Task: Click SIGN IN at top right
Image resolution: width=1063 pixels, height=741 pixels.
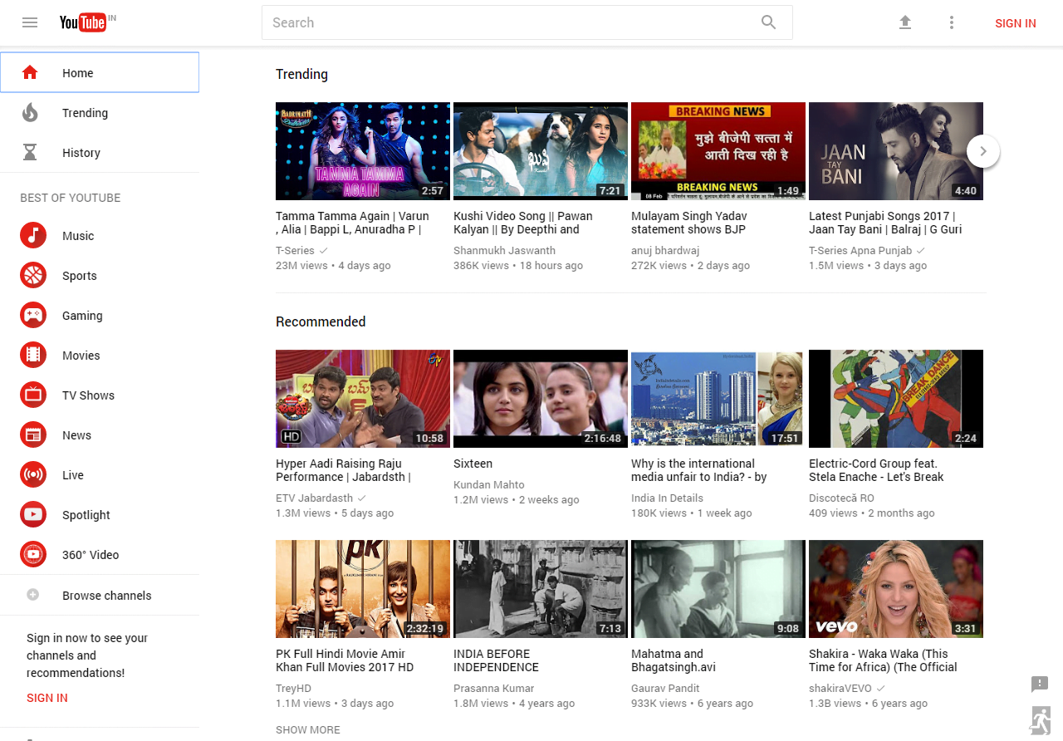Action: (1015, 23)
